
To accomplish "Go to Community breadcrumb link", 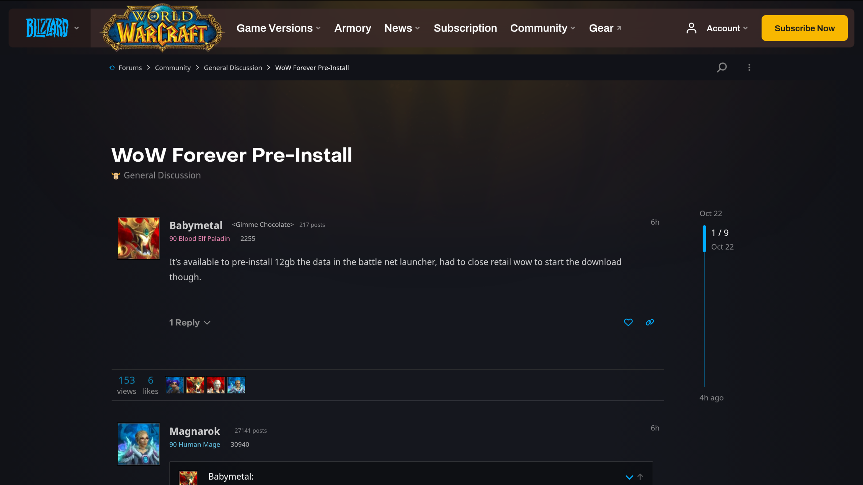I will (173, 68).
